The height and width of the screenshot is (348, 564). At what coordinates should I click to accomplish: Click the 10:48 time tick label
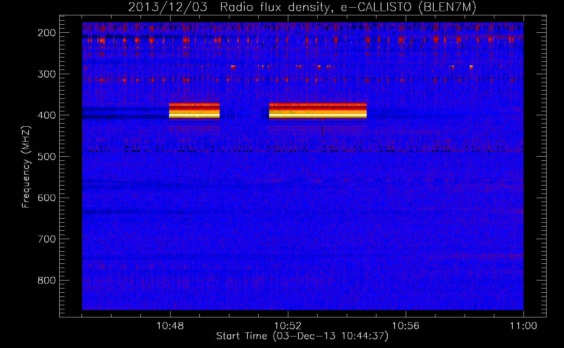click(170, 326)
